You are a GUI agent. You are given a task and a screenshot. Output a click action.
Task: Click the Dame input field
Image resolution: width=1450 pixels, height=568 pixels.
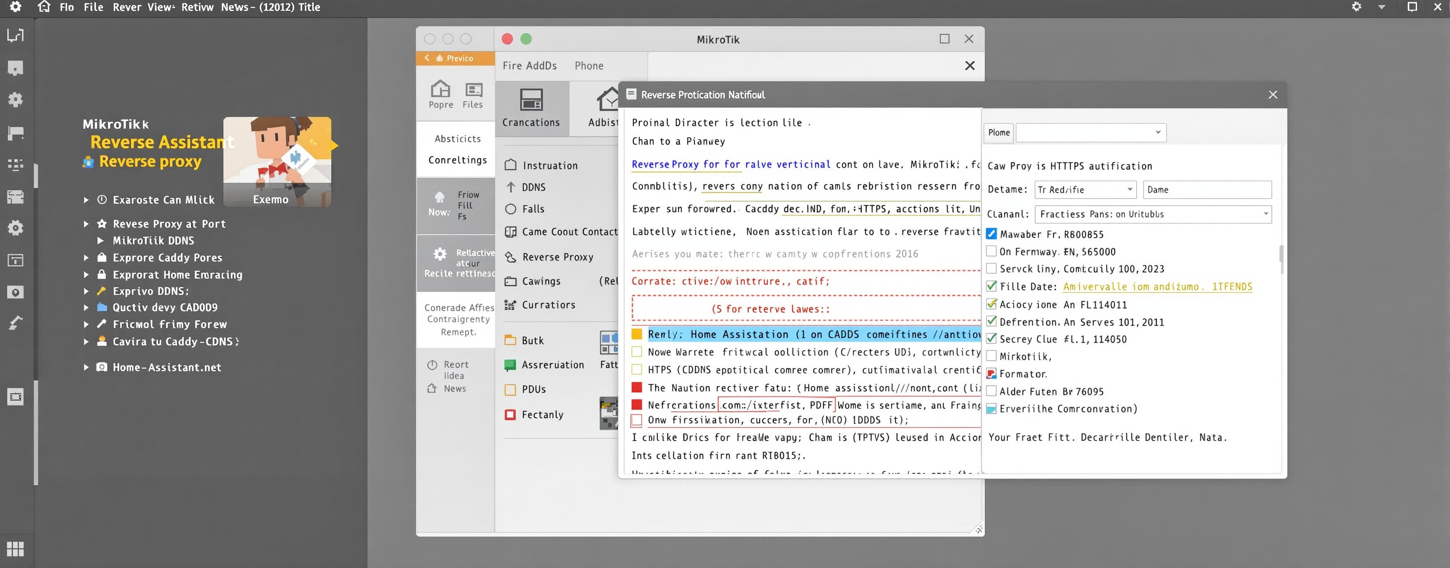click(1207, 189)
